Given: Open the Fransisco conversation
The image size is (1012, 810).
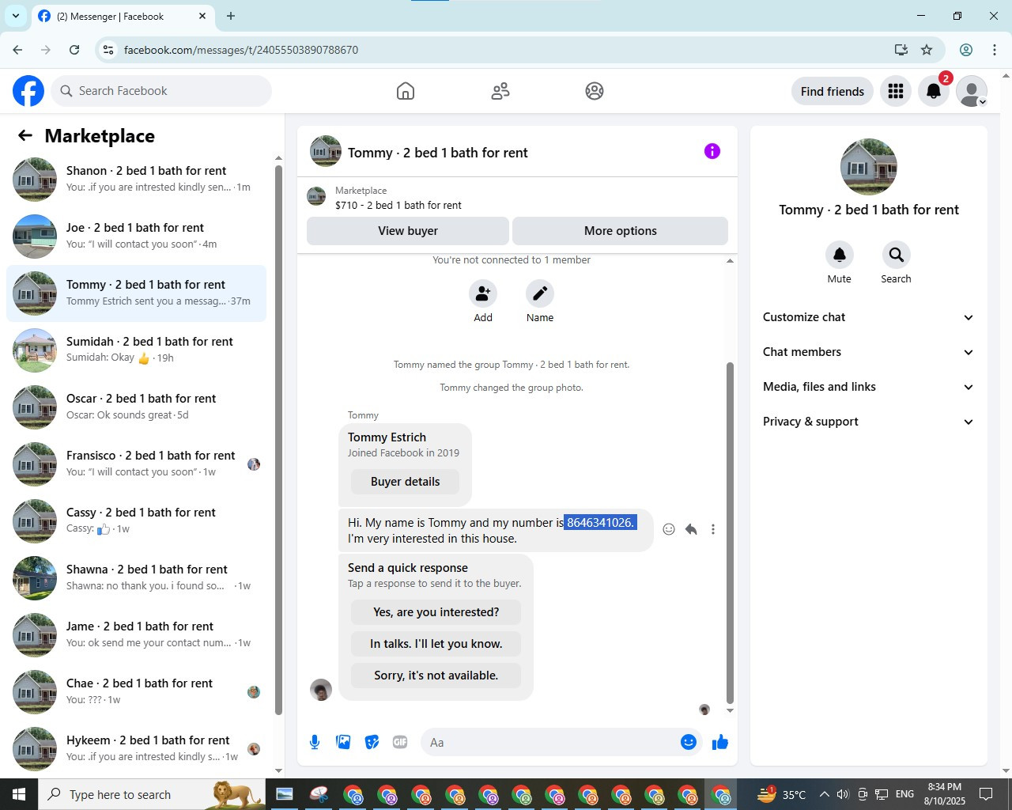Looking at the screenshot, I should click(136, 464).
